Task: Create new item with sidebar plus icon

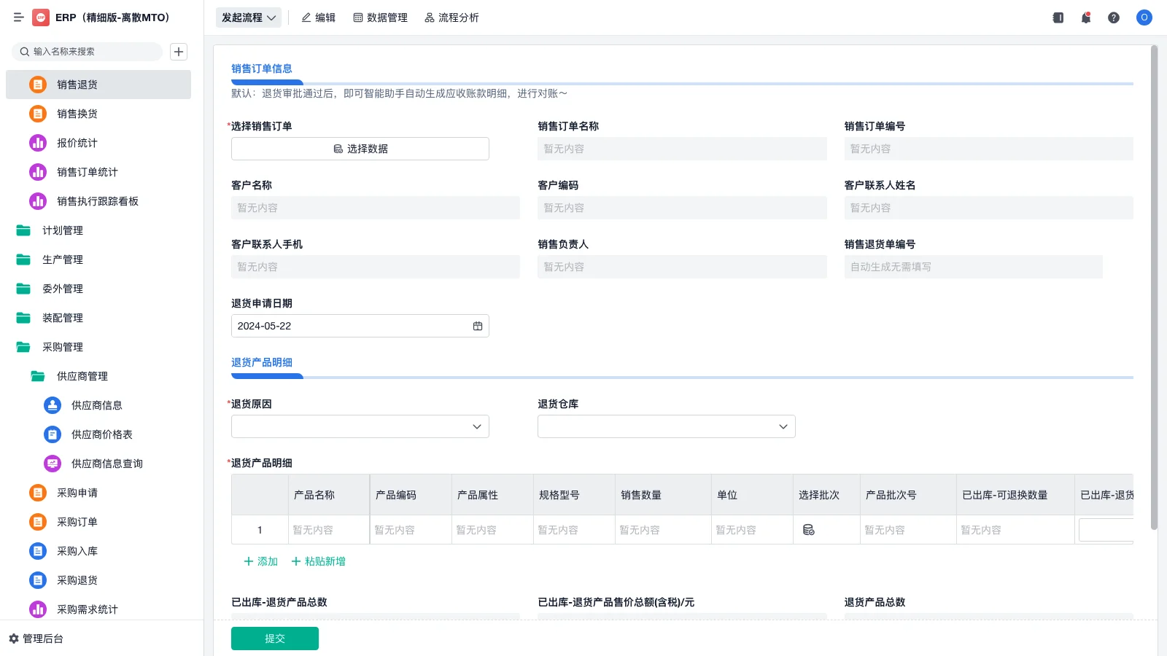Action: pyautogui.click(x=179, y=52)
